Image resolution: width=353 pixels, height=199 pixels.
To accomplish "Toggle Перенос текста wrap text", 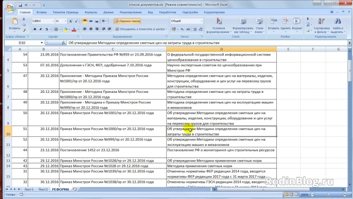I will pyautogui.click(x=128, y=21).
